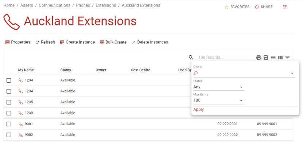Screen dimensions: 303x142
Task: Tick the checkbox for extension 9001
Action: pos(9,124)
